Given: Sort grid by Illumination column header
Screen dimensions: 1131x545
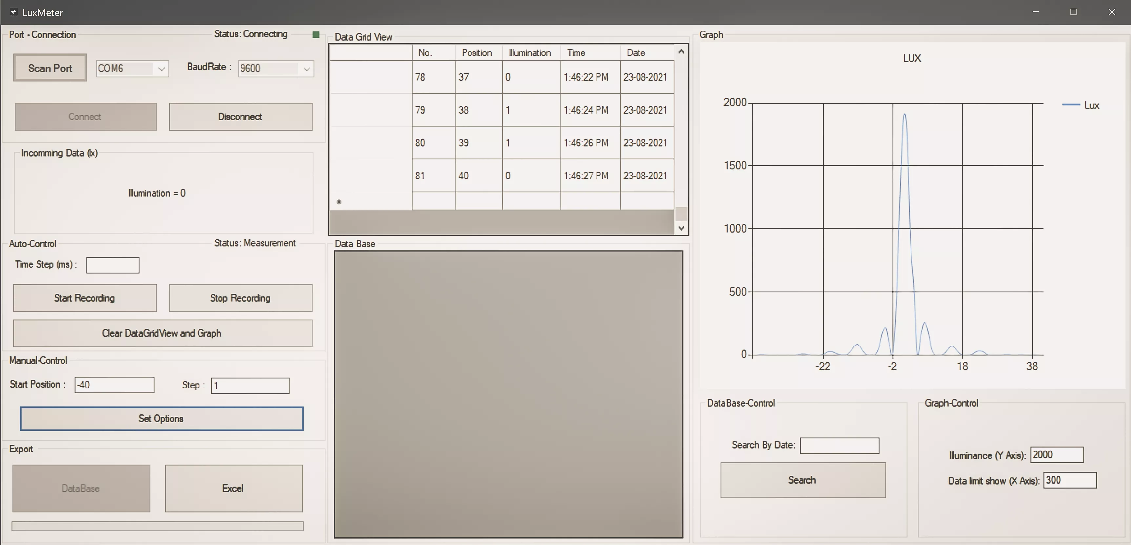Looking at the screenshot, I should pyautogui.click(x=530, y=53).
